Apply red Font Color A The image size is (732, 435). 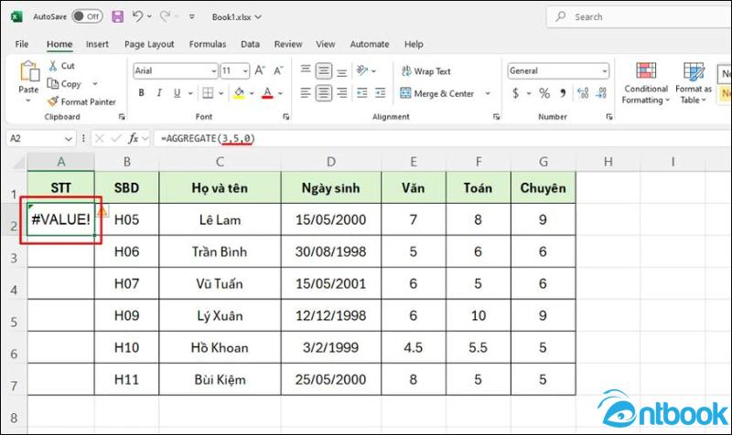coord(267,93)
